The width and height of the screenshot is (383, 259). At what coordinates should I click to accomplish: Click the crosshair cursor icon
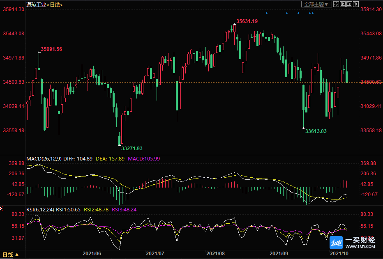click(336, 4)
